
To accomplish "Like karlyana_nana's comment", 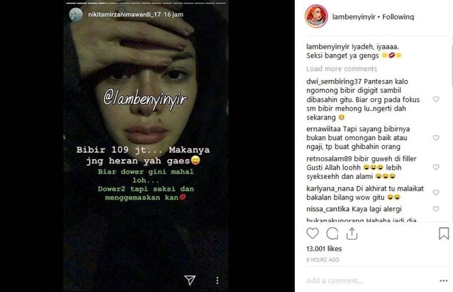I will pyautogui.click(x=436, y=193).
